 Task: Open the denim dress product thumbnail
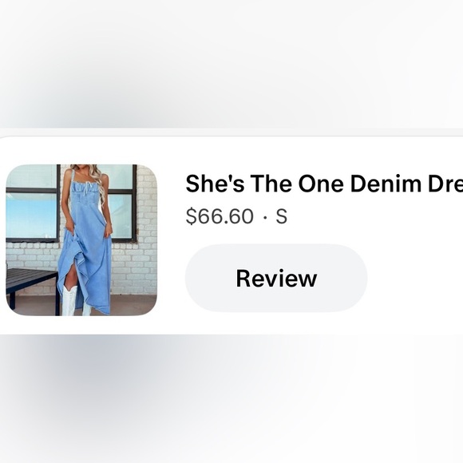click(x=81, y=240)
